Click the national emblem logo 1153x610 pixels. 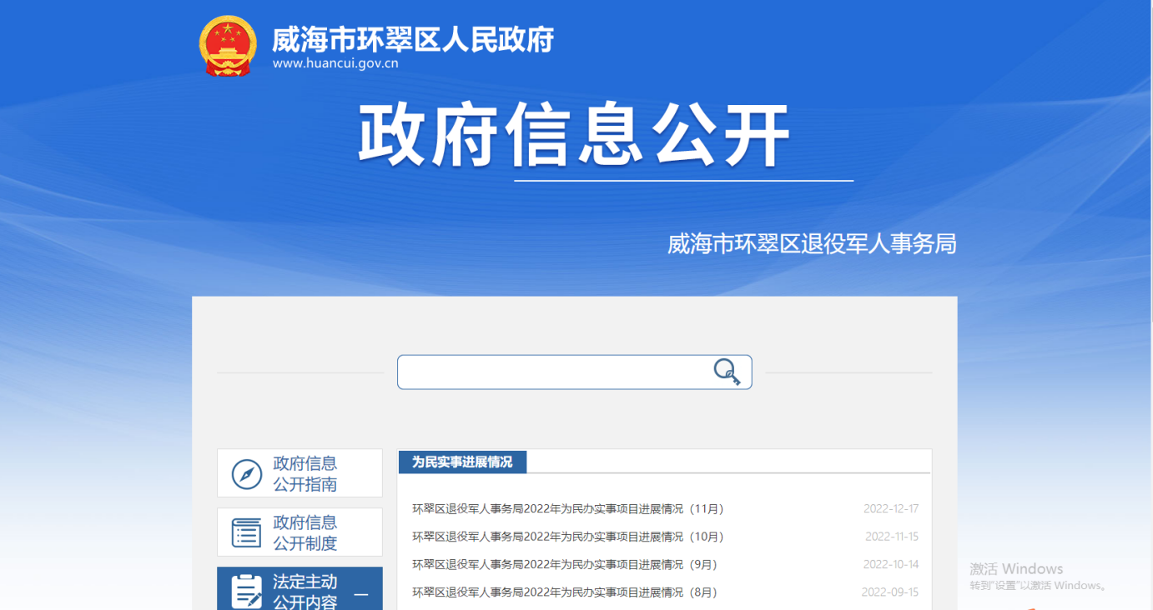pyautogui.click(x=228, y=46)
